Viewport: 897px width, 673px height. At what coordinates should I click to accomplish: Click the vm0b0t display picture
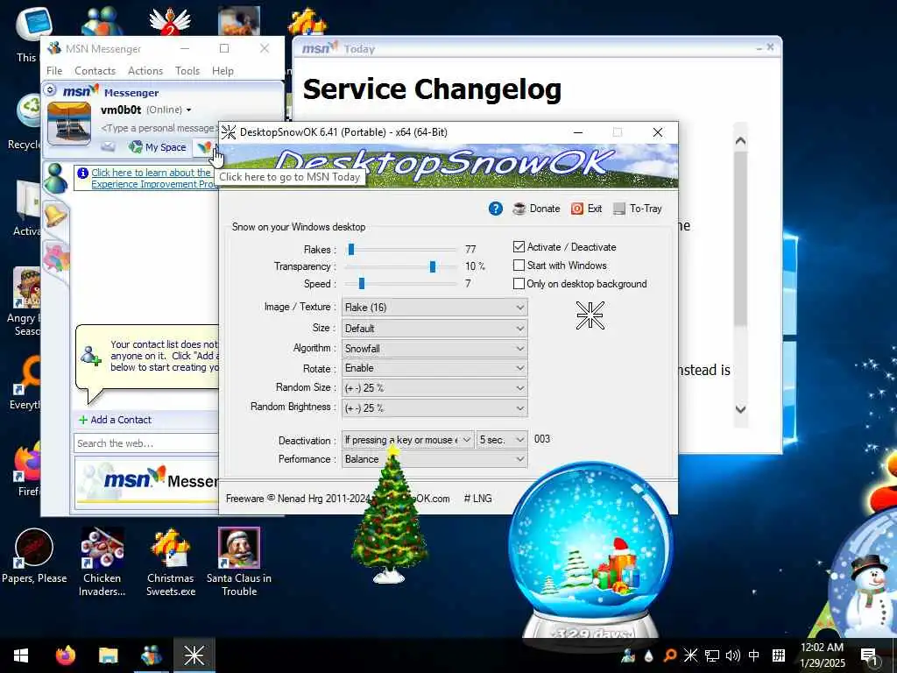point(69,123)
